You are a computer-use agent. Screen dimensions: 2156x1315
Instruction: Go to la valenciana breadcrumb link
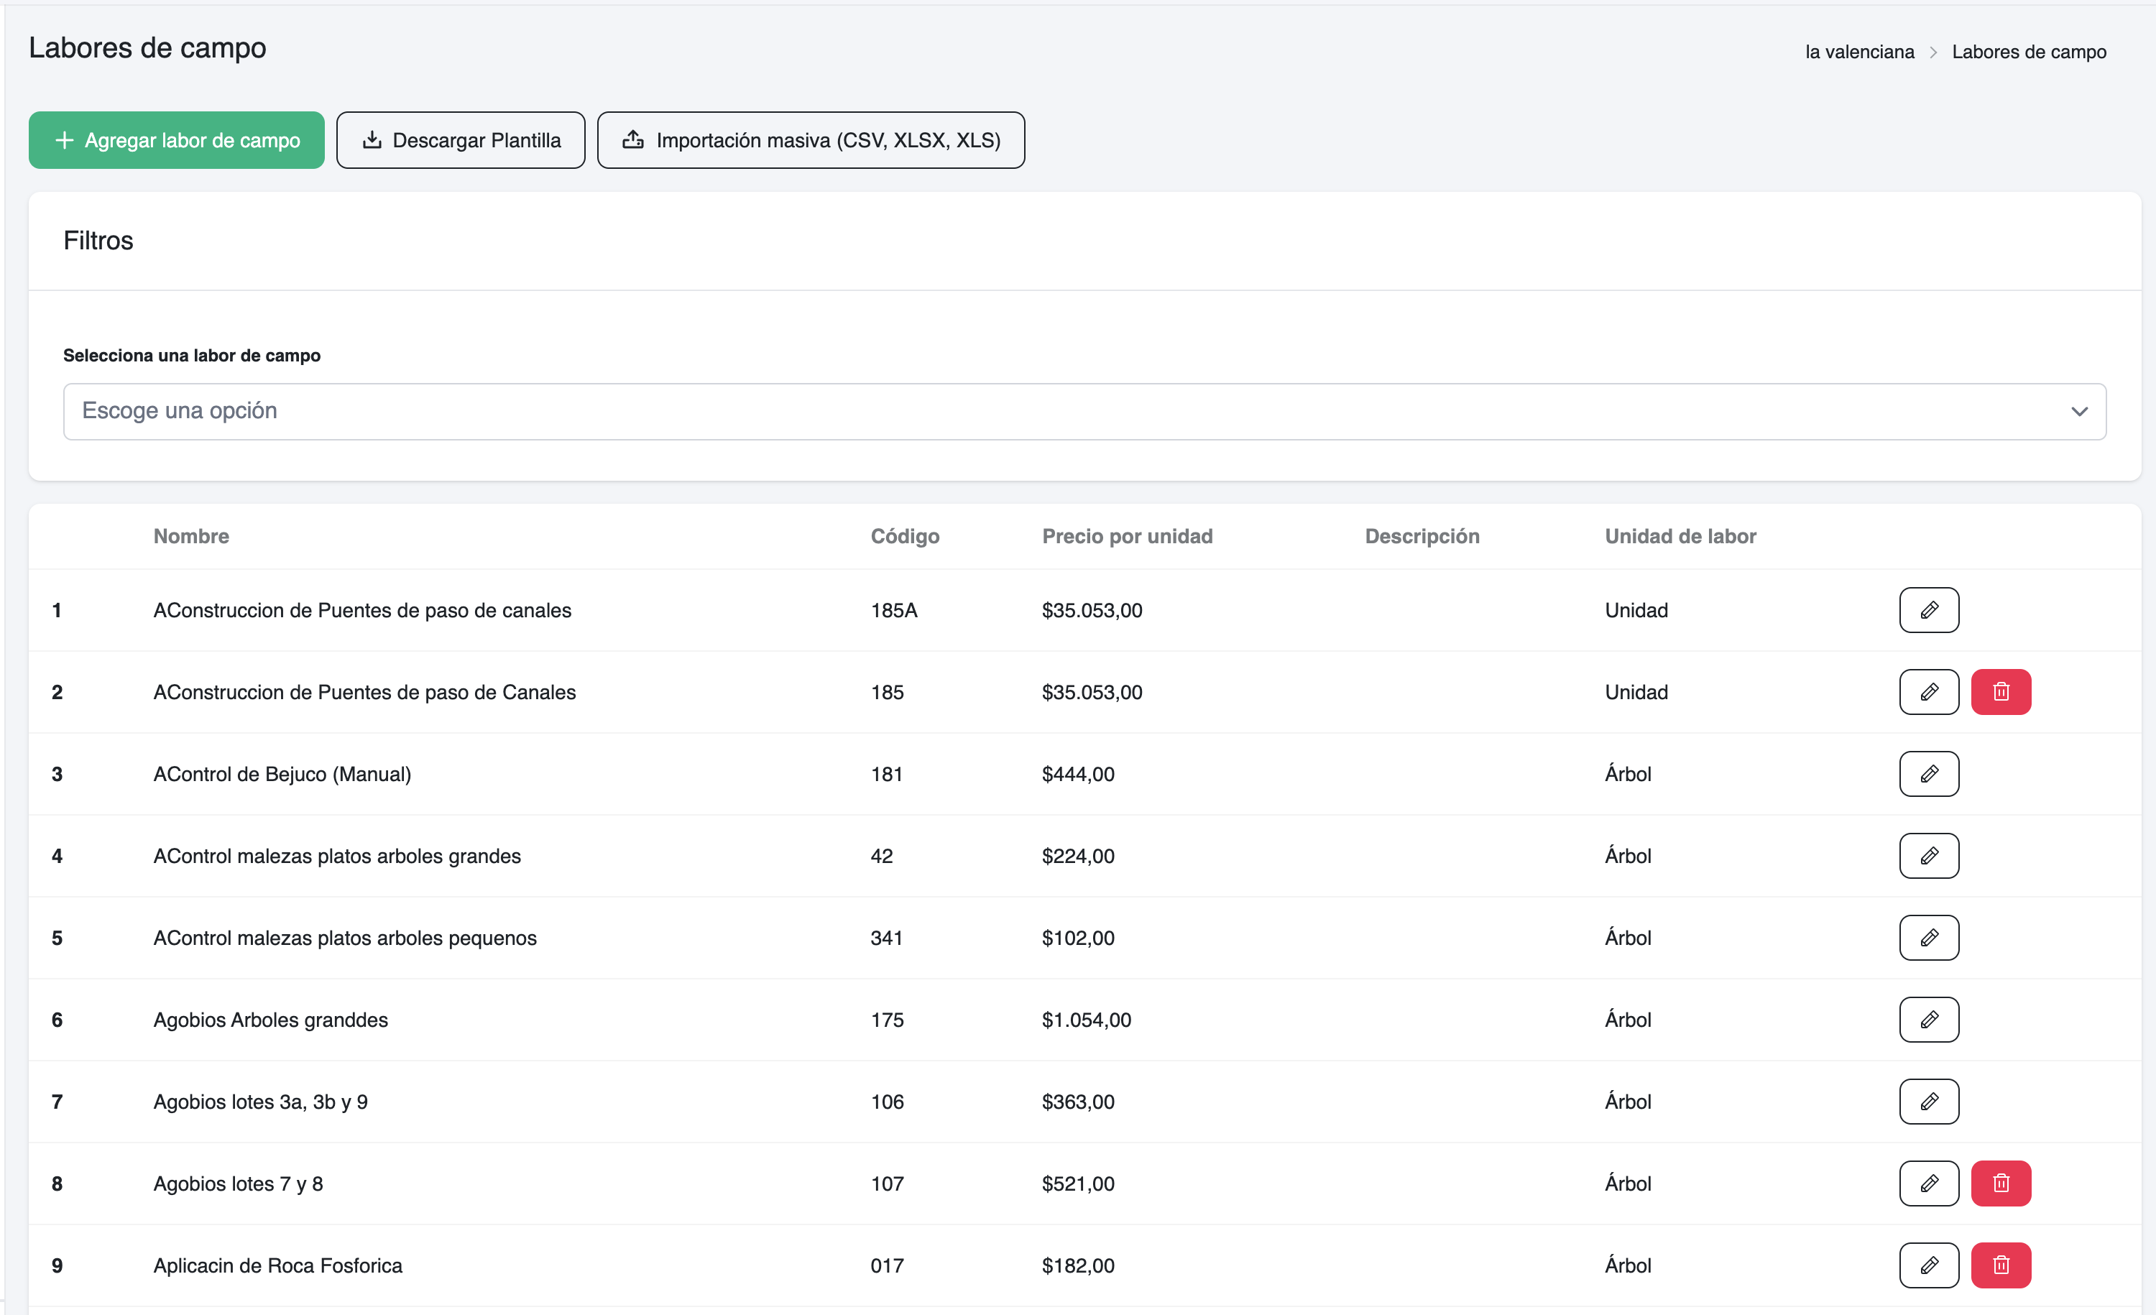tap(1859, 52)
